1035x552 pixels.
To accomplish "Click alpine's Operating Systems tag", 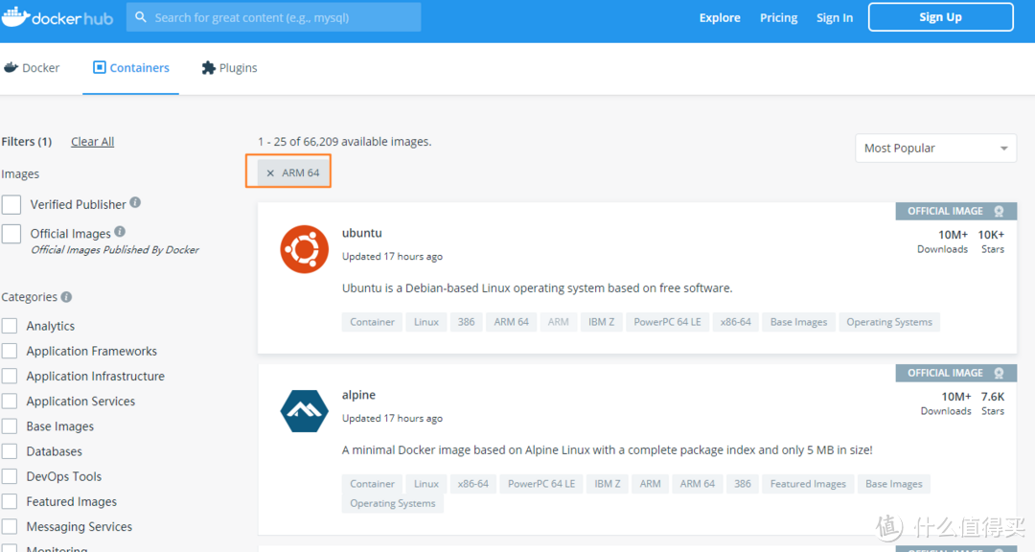I will [393, 504].
